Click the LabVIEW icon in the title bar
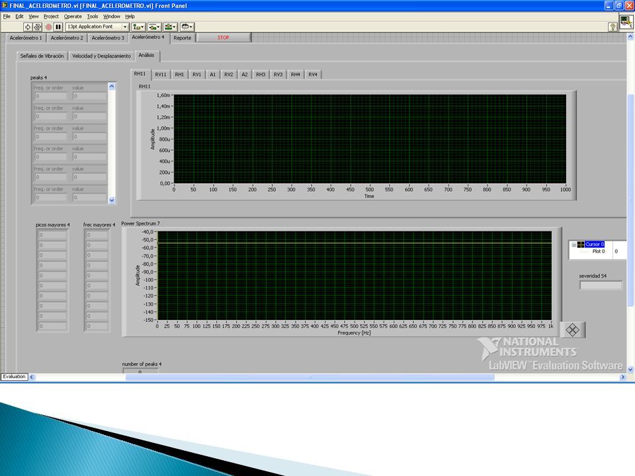Screen dimensions: 635x476 (x=5, y=6)
